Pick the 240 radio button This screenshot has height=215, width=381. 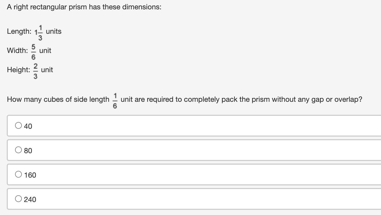[x=18, y=199]
